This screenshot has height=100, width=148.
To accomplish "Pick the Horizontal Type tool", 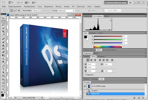I will [x=3, y=69].
